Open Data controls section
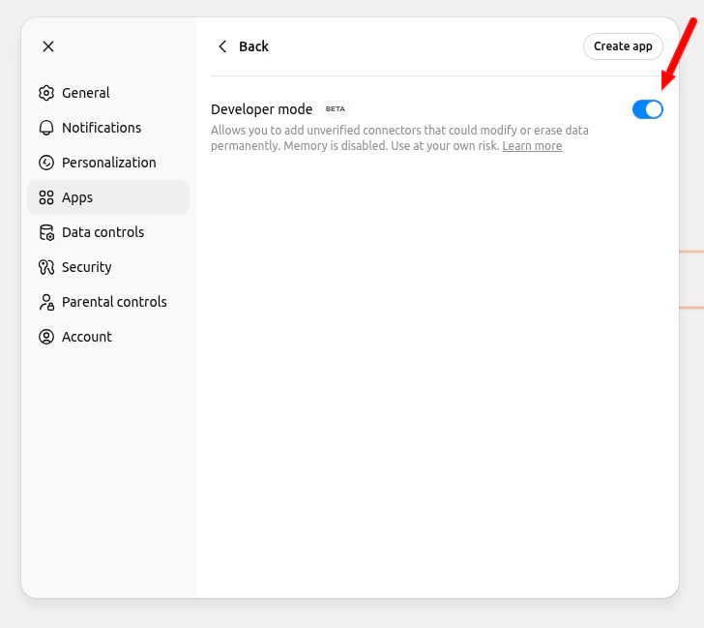The height and width of the screenshot is (628, 704). [108, 232]
